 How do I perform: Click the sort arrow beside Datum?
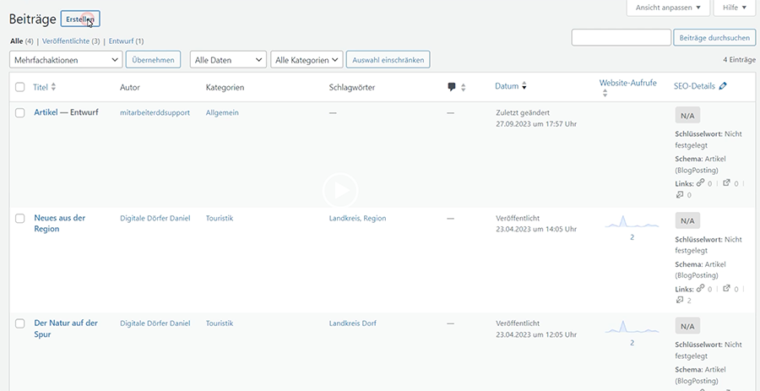click(x=524, y=86)
